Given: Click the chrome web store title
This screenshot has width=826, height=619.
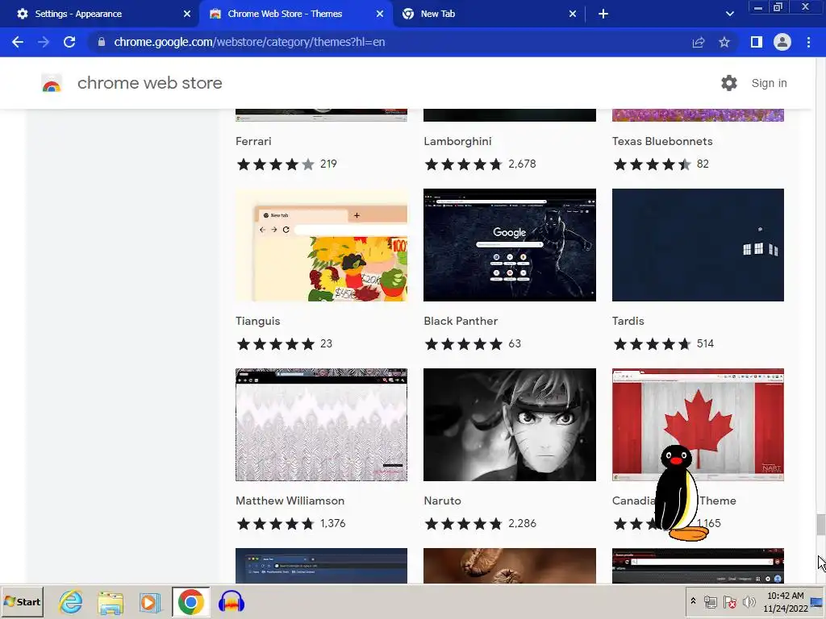Looking at the screenshot, I should [x=149, y=83].
